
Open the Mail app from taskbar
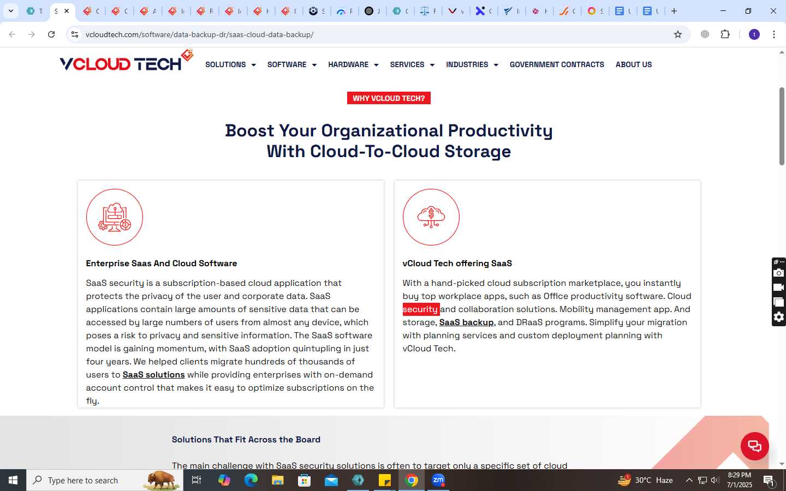331,480
